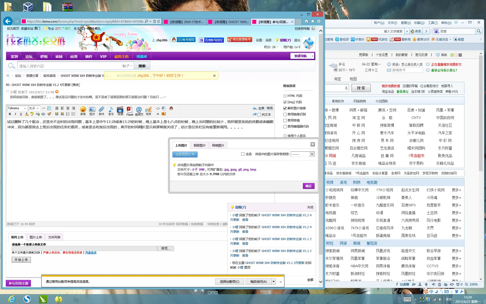Click the IE back arrow button
The width and height of the screenshot is (486, 304).
pyautogui.click(x=8, y=21)
